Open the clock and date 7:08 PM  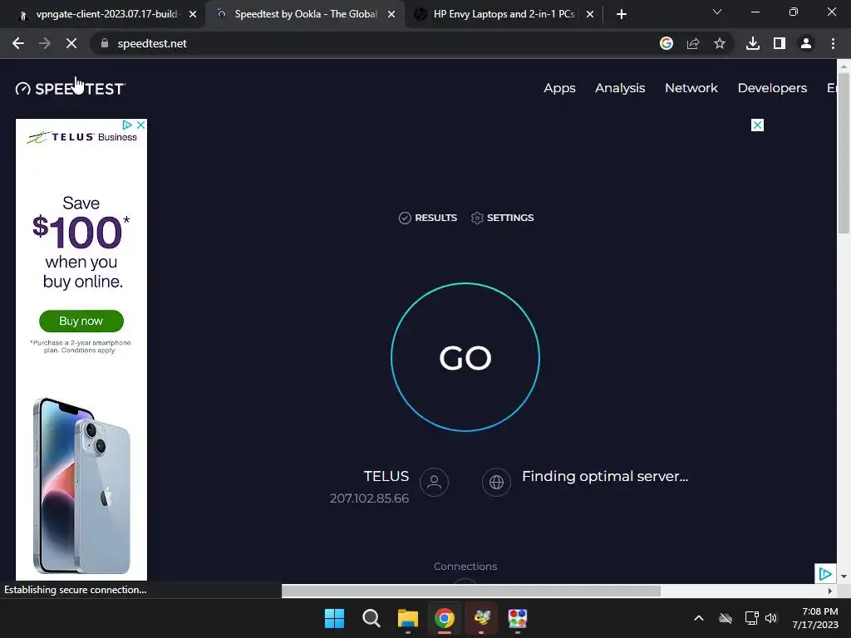[815, 618]
